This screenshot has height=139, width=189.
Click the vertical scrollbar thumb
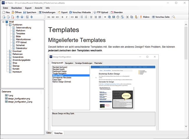pyautogui.click(x=186, y=43)
